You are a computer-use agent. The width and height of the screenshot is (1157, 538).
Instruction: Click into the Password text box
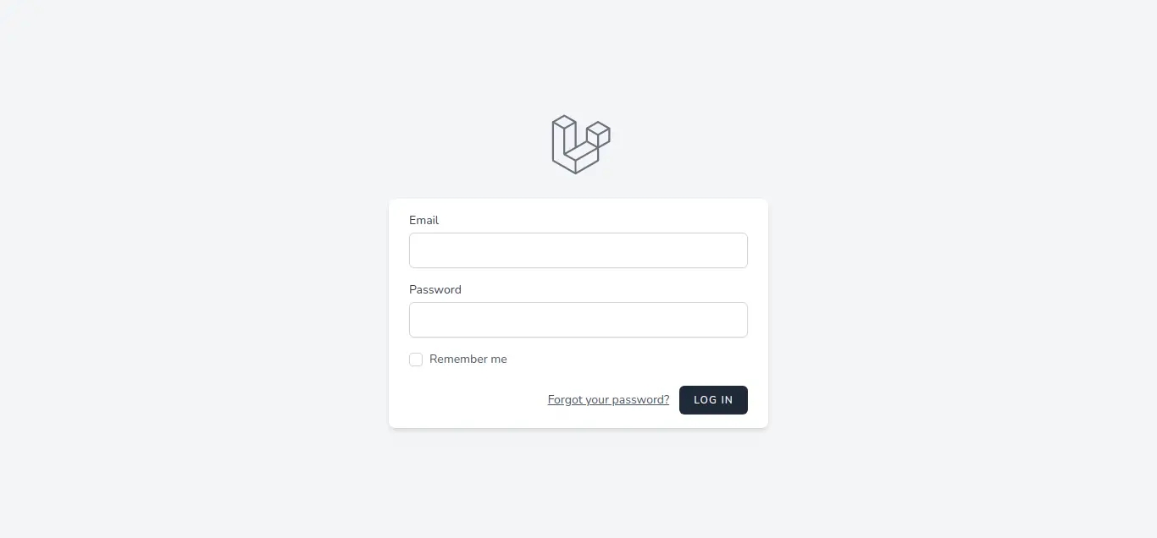(578, 320)
